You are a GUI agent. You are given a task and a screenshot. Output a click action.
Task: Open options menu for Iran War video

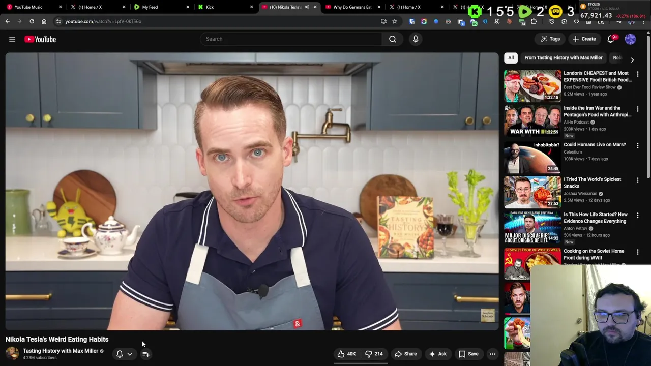tap(638, 109)
